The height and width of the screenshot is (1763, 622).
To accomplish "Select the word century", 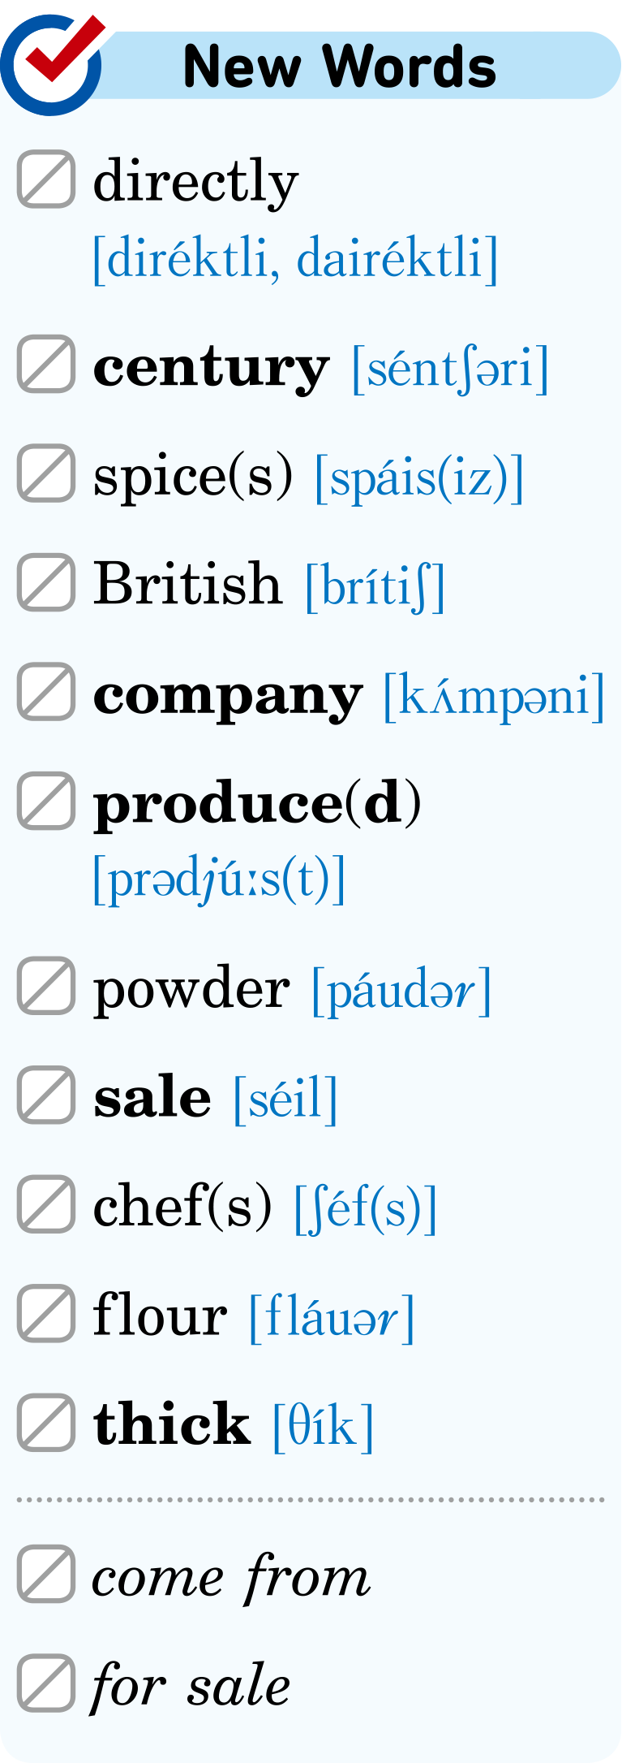I will click(x=211, y=369).
